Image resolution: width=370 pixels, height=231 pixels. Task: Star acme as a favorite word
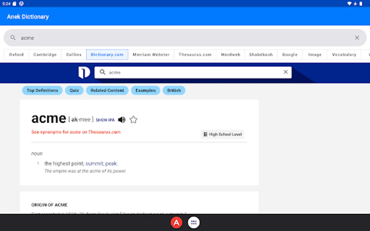[133, 120]
